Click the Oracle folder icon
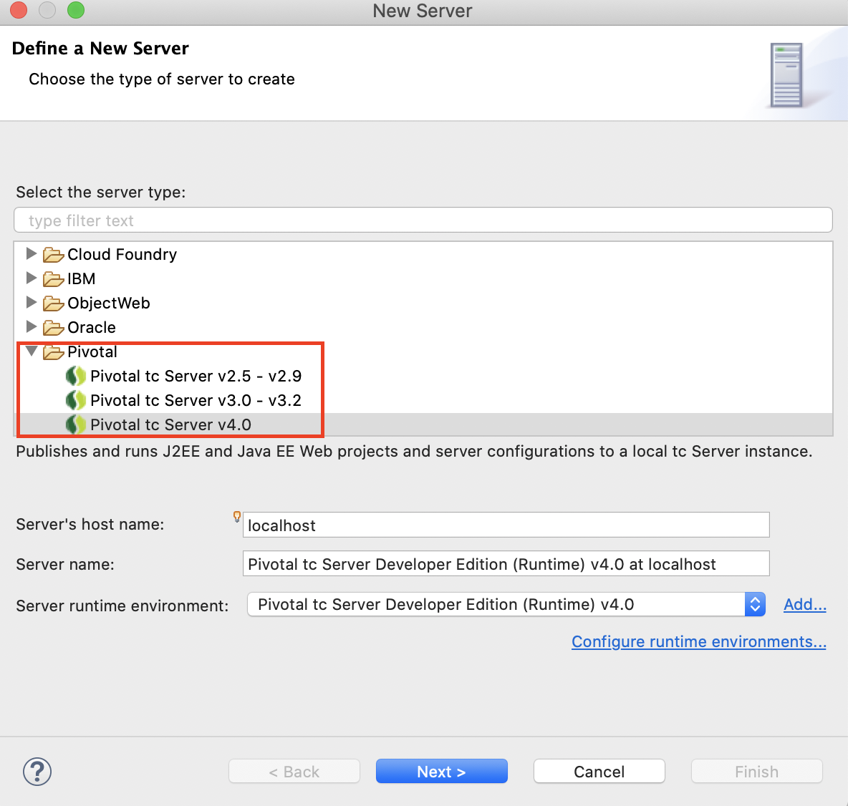This screenshot has height=806, width=848. pyautogui.click(x=53, y=327)
